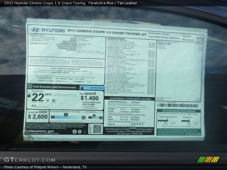This screenshot has width=227, height=170.
Task: Click "SOLD TO: TX102" line
Action: (37, 35)
